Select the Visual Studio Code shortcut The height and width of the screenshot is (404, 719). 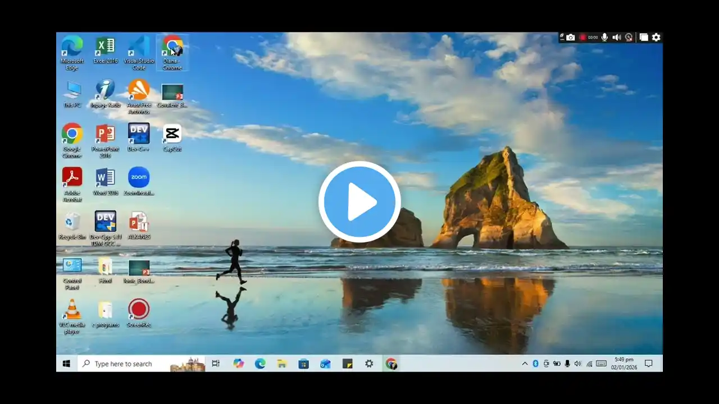coord(139,47)
